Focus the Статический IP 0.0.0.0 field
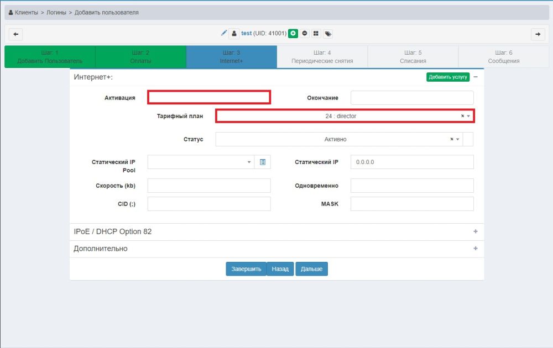Viewport: 553px width, 348px height. coord(412,162)
